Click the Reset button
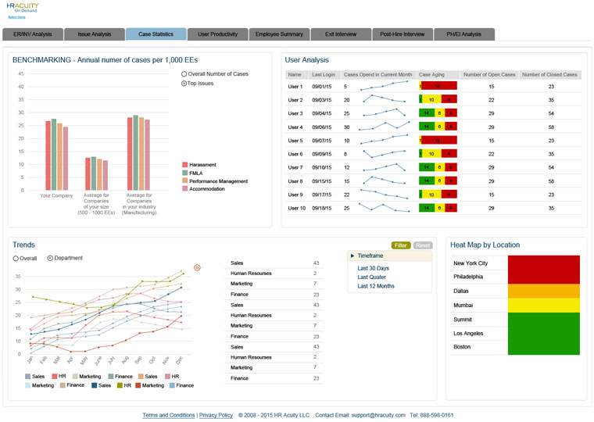 [423, 245]
